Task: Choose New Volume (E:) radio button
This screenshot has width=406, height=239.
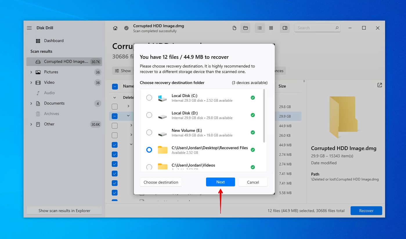Action: [149, 133]
